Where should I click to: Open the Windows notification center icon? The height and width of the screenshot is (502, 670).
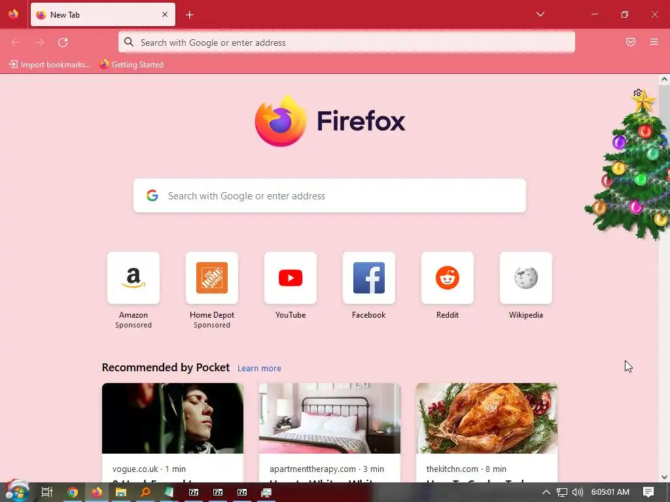pyautogui.click(x=648, y=492)
